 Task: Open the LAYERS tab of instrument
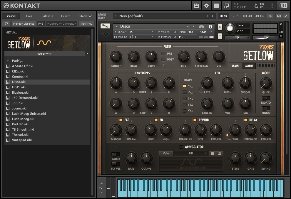click(x=249, y=66)
